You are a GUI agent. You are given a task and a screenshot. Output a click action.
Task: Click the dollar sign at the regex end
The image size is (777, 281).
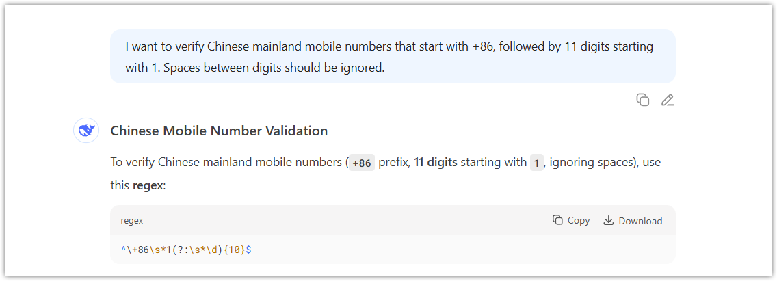(x=249, y=250)
